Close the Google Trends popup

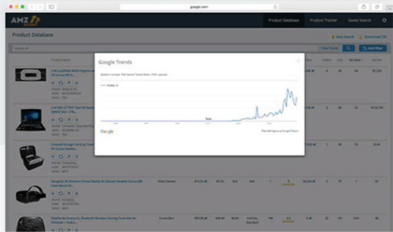click(298, 61)
